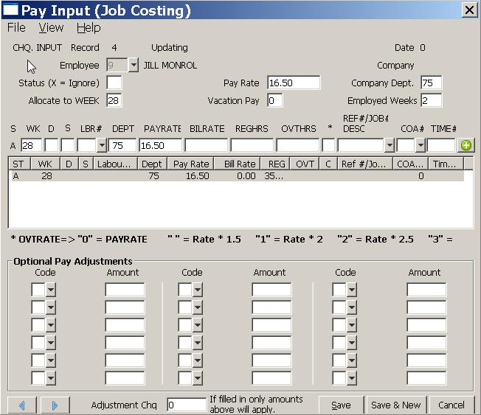Click first Amount field in right adjustment column
The width and height of the screenshot is (481, 415).
click(x=426, y=290)
